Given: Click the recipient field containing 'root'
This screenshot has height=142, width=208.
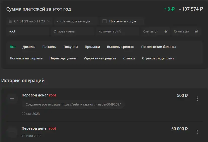Looking at the screenshot, I should tap(28, 31).
